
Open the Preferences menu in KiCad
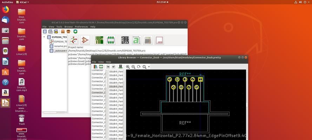81,27
